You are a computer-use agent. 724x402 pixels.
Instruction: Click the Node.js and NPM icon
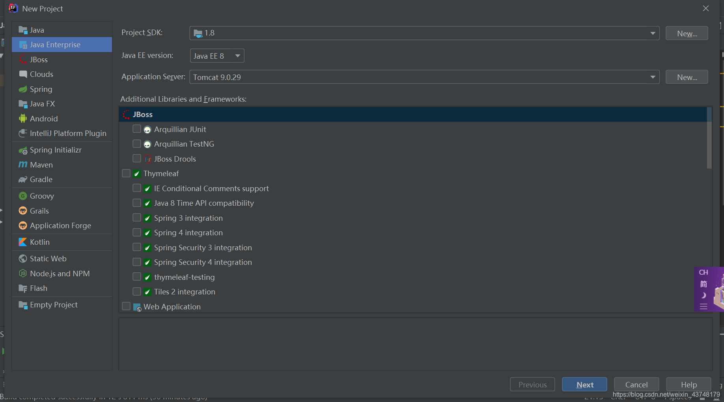coord(23,274)
